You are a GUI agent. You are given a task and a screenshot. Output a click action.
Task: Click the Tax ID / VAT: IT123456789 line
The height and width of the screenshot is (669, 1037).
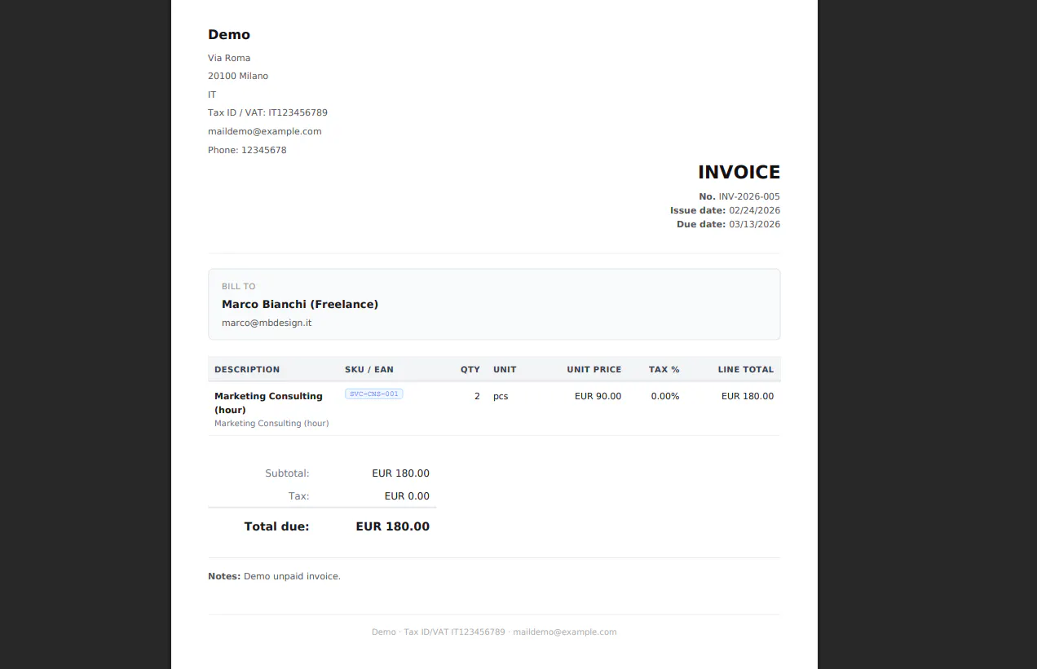[x=267, y=112]
